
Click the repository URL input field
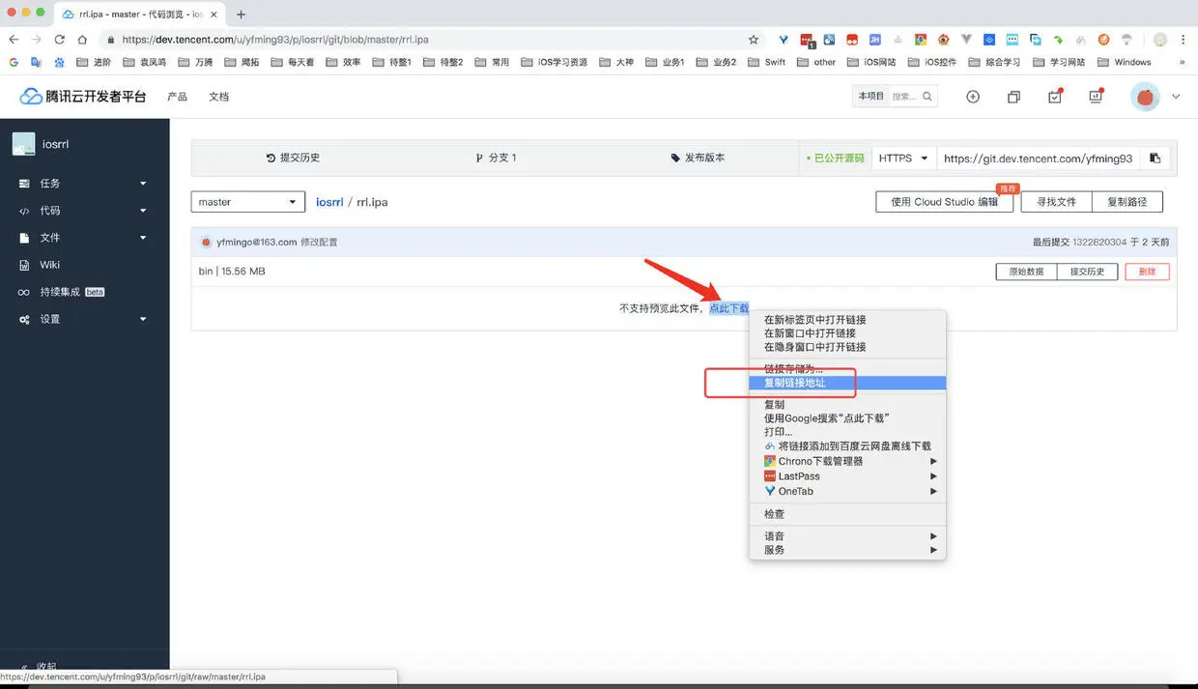pyautogui.click(x=1039, y=158)
